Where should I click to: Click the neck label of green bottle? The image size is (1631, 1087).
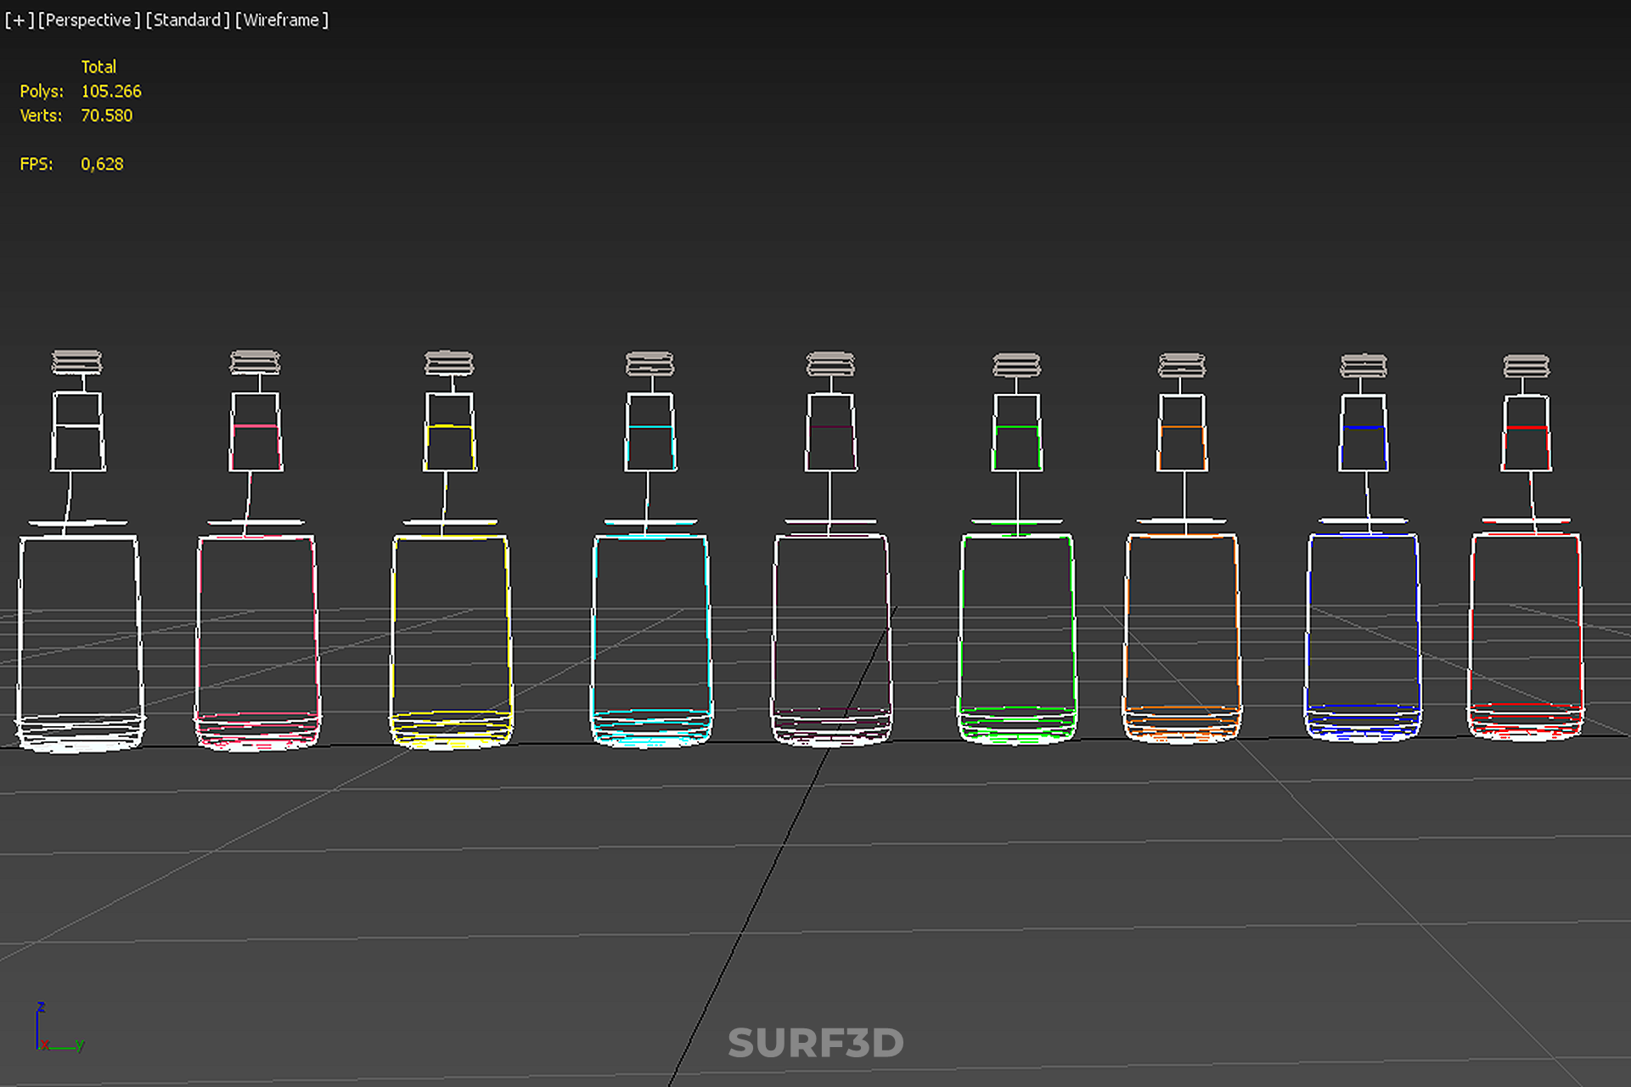[x=1017, y=433]
